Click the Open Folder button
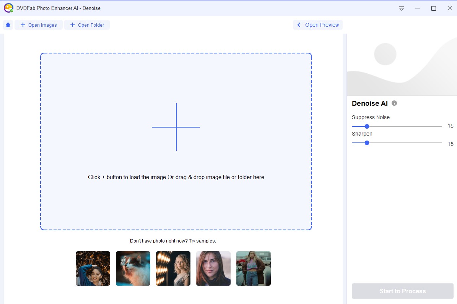 [x=87, y=25]
